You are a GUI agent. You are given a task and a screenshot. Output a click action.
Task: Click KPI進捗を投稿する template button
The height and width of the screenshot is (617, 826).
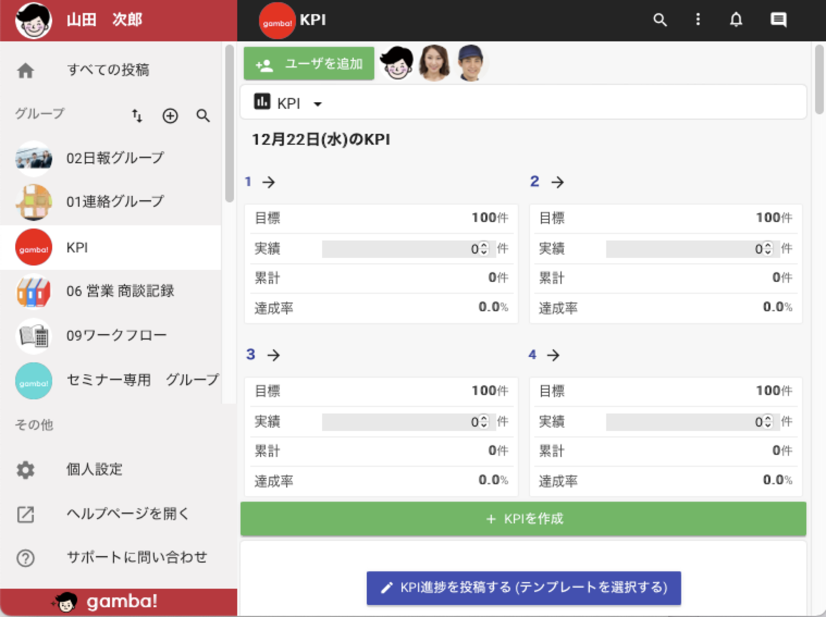click(x=523, y=588)
